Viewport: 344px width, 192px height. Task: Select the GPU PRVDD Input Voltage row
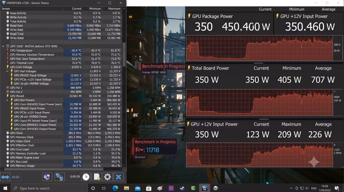tap(61, 75)
